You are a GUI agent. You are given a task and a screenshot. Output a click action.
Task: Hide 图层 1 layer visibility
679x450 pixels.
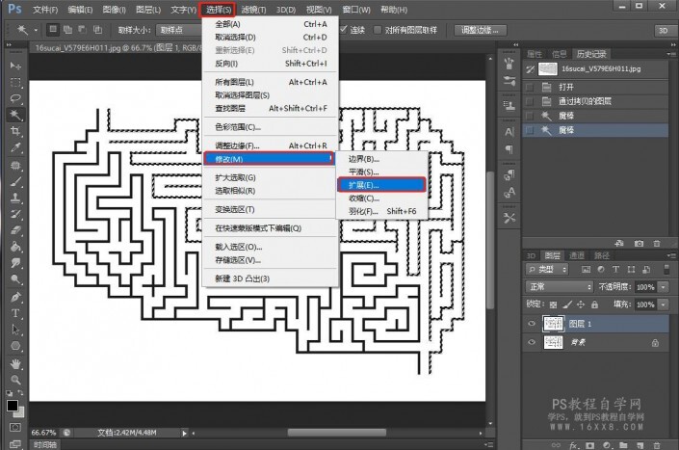pyautogui.click(x=531, y=324)
